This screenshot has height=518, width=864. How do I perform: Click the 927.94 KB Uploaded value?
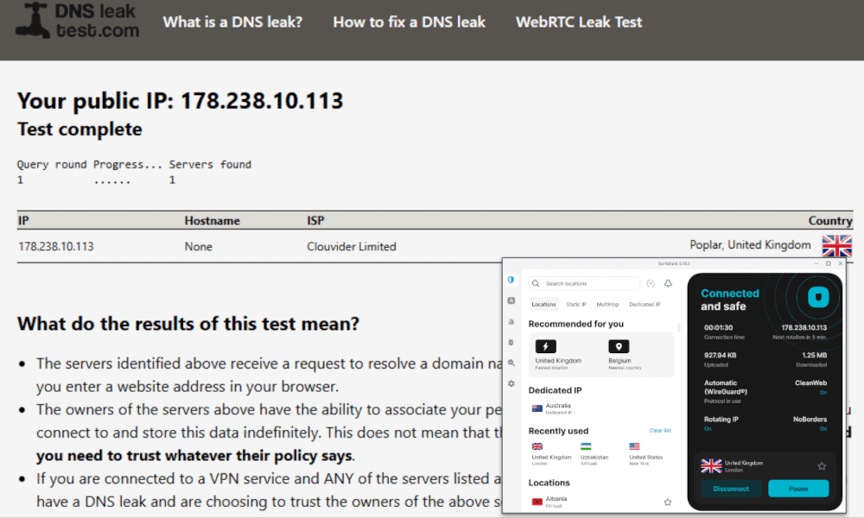click(x=720, y=356)
